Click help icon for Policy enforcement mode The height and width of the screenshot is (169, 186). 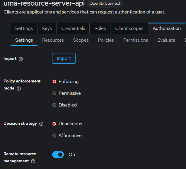(x=19, y=88)
